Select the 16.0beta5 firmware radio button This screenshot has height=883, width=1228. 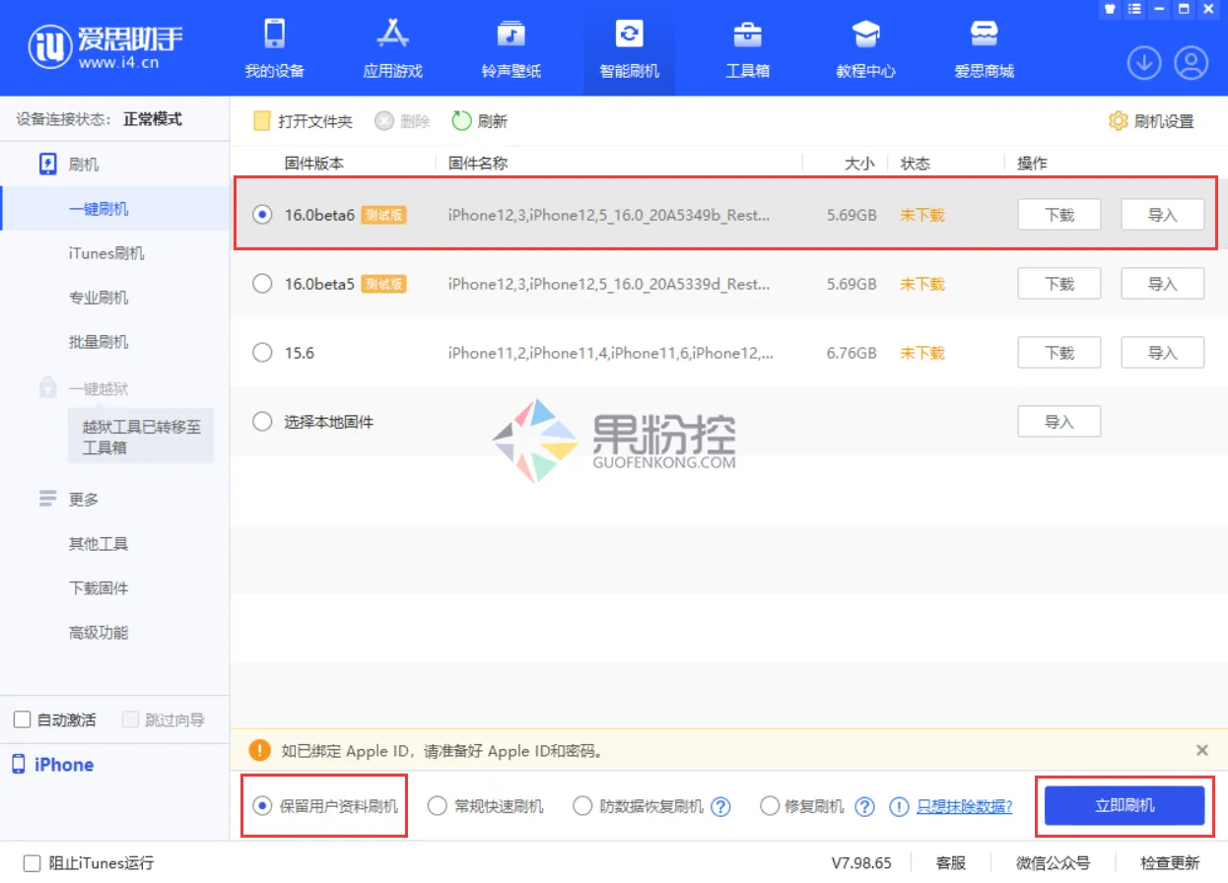tap(262, 284)
